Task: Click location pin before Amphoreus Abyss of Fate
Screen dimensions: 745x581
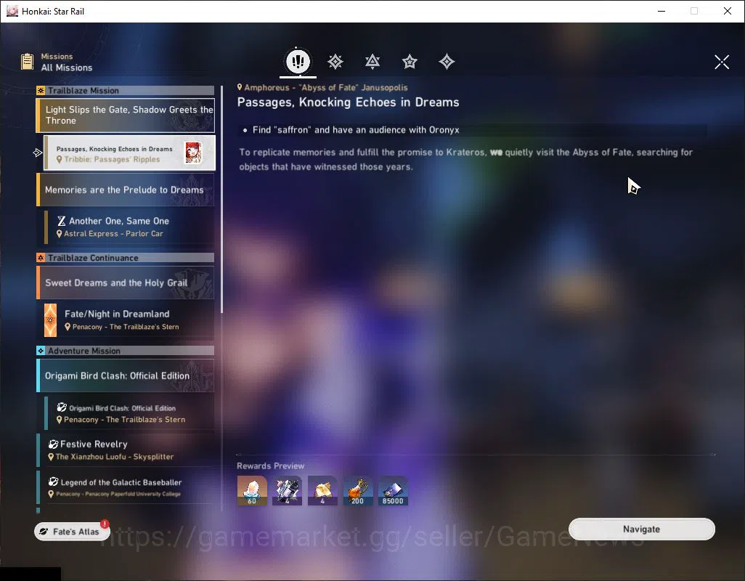Action: click(x=240, y=87)
